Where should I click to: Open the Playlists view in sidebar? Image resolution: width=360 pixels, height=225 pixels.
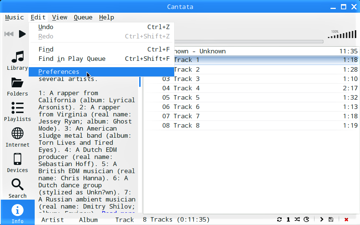pyautogui.click(x=18, y=112)
